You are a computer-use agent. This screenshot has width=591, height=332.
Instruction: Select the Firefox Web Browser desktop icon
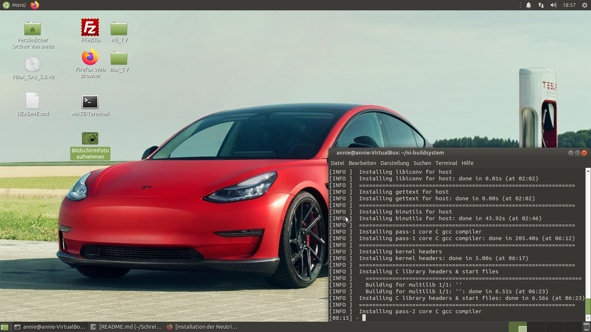pos(90,58)
